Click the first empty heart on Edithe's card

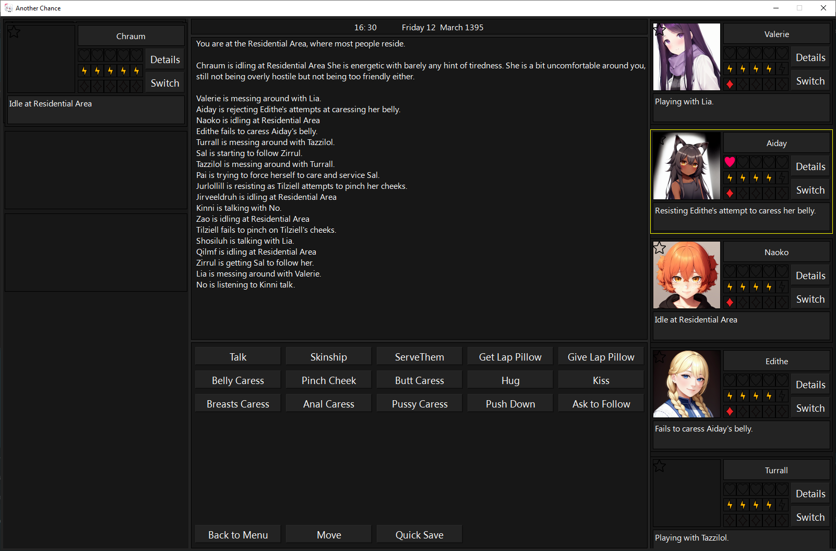[x=730, y=380]
